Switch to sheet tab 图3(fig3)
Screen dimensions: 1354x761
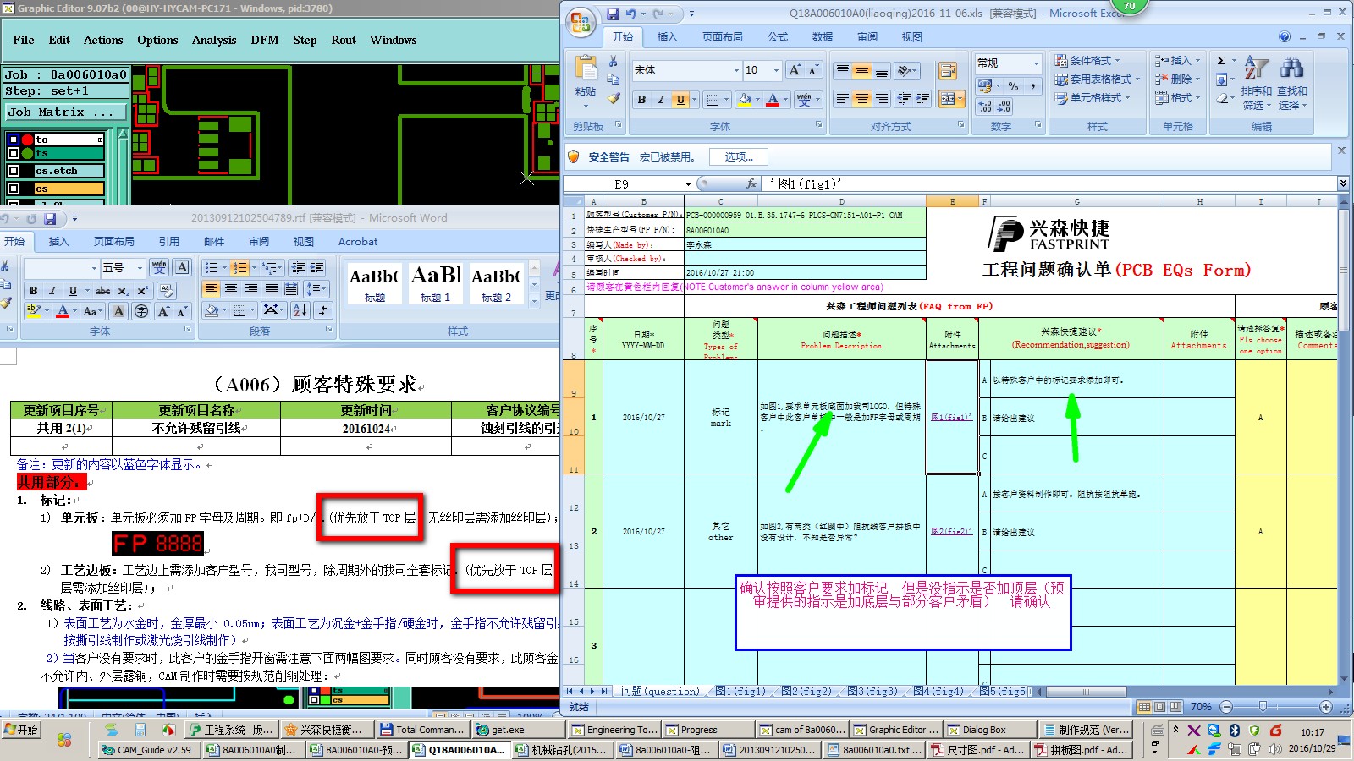(872, 691)
